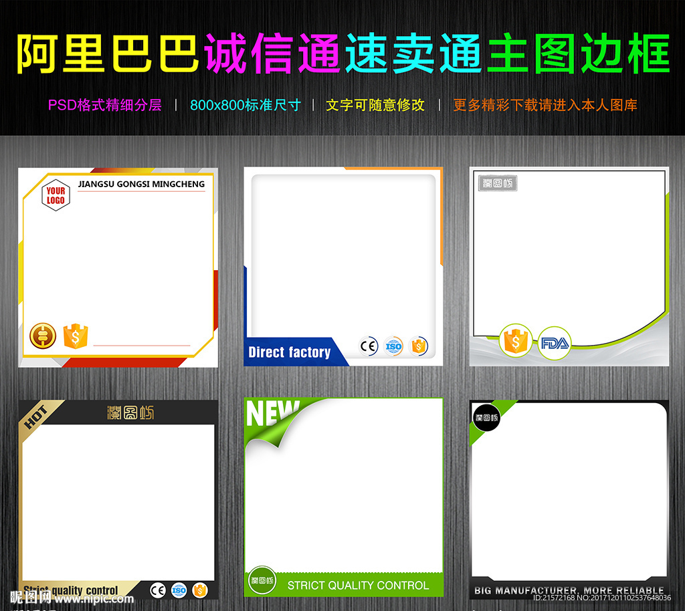
Task: Click the CE mark icon beside Direct factory
Action: click(369, 346)
